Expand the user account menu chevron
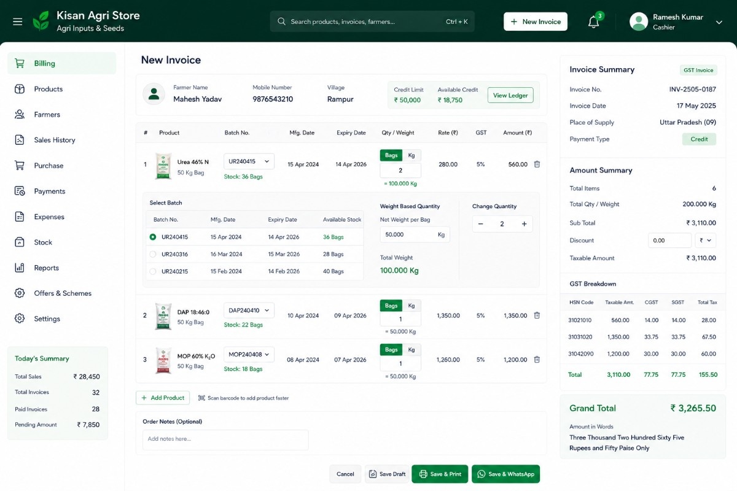The image size is (737, 491). (719, 22)
